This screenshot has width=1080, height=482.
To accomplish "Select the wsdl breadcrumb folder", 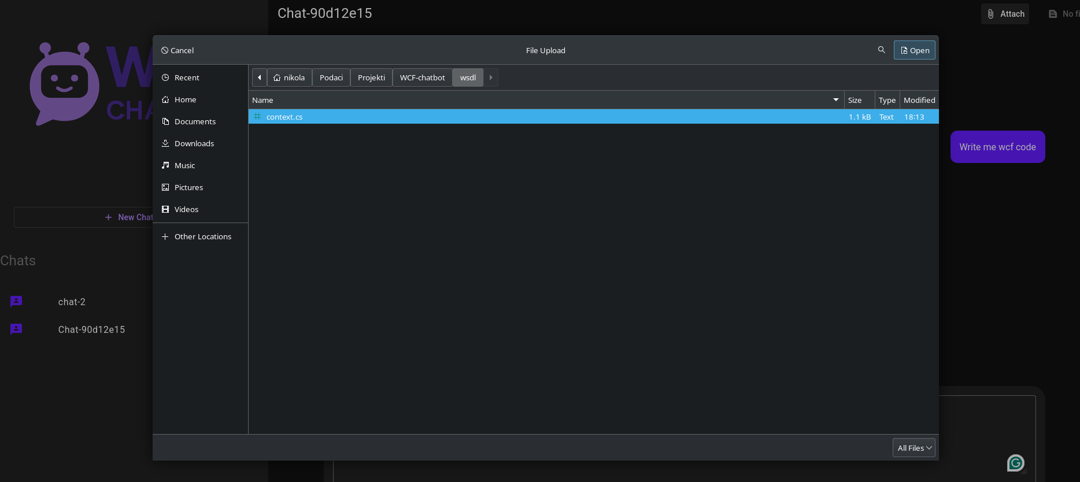I will (468, 77).
